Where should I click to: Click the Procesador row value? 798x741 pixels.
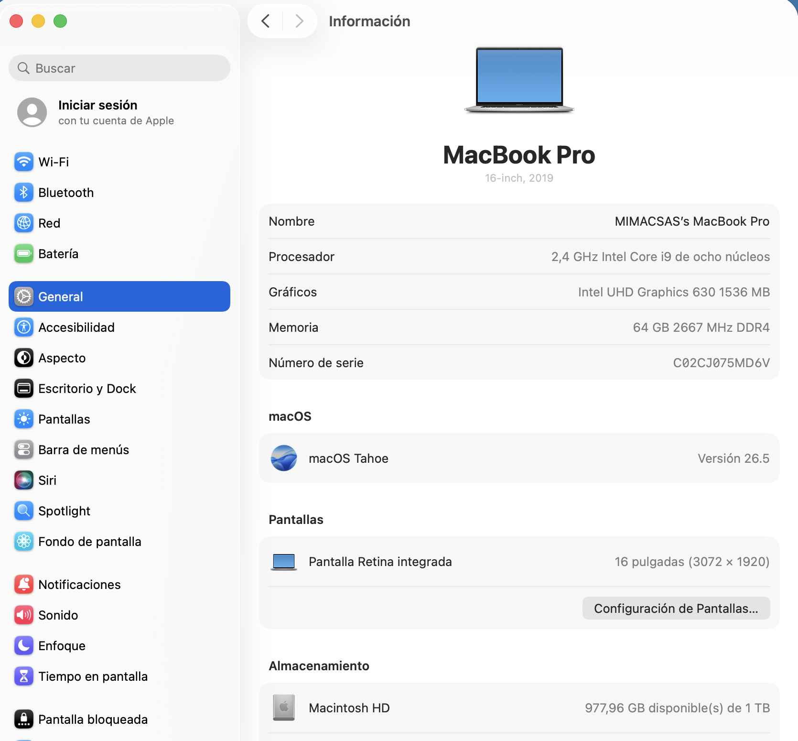coord(660,257)
